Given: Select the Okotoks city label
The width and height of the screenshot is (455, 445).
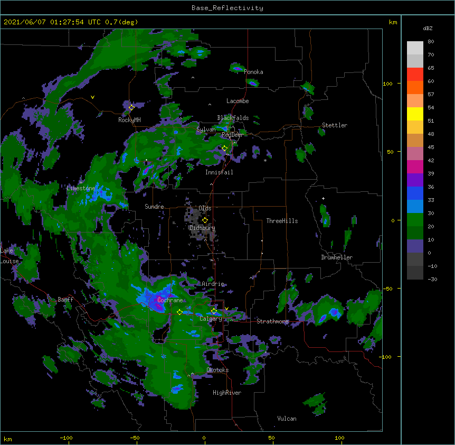Looking at the screenshot, I should (217, 370).
